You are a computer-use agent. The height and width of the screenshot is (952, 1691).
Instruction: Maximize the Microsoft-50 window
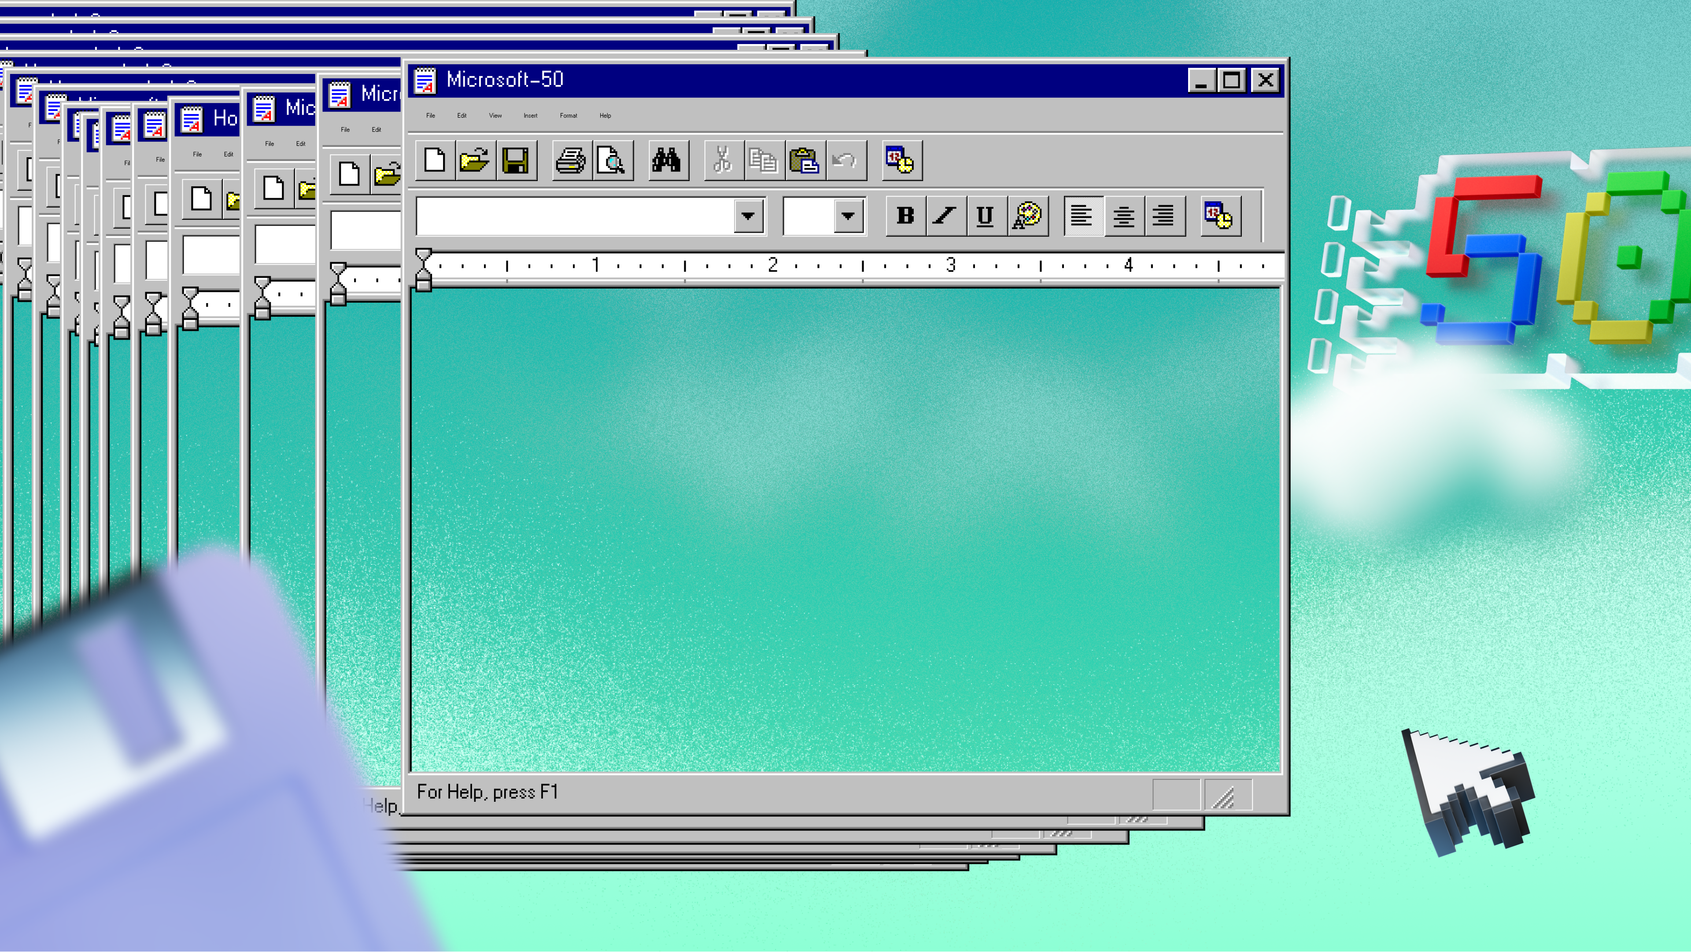1232,81
